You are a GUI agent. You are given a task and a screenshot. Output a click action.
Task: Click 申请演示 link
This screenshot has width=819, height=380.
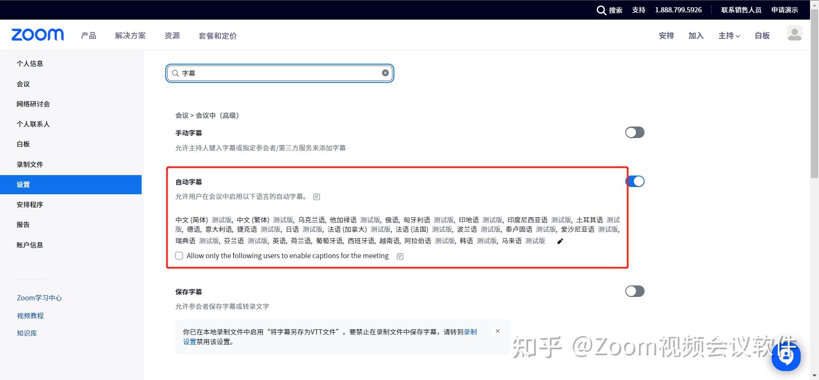[x=784, y=10]
